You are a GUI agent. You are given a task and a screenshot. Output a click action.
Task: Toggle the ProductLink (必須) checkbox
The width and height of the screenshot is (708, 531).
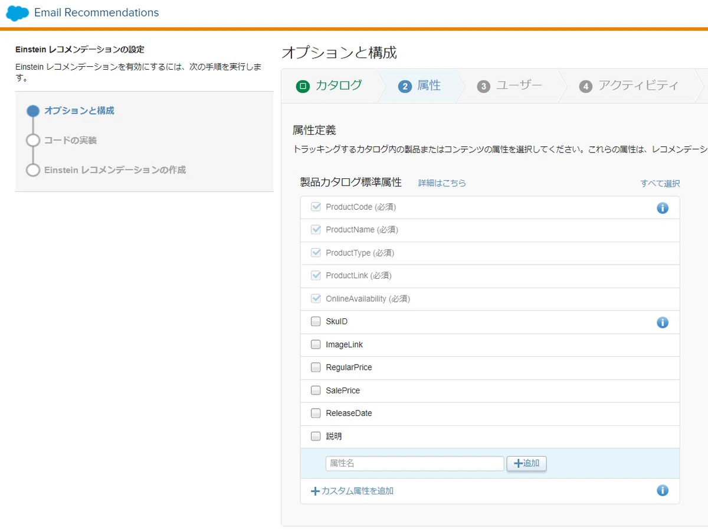316,275
